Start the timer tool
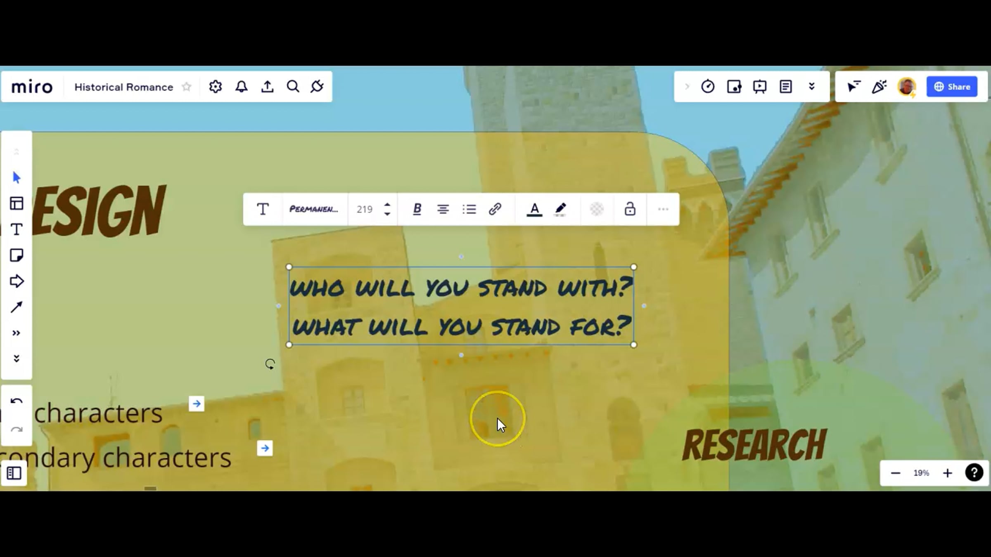 coord(708,87)
